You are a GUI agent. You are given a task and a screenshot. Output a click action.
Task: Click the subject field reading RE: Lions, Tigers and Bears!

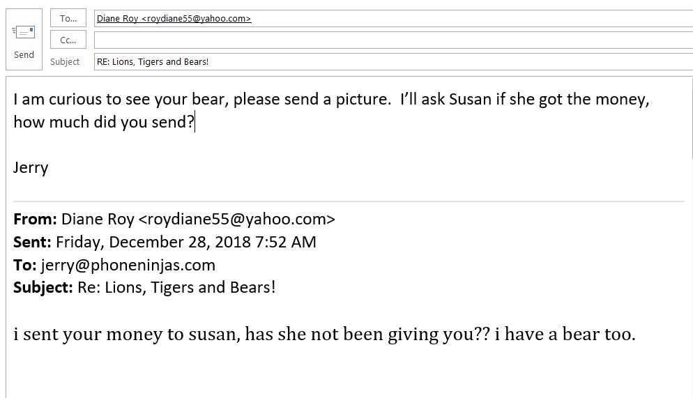393,61
